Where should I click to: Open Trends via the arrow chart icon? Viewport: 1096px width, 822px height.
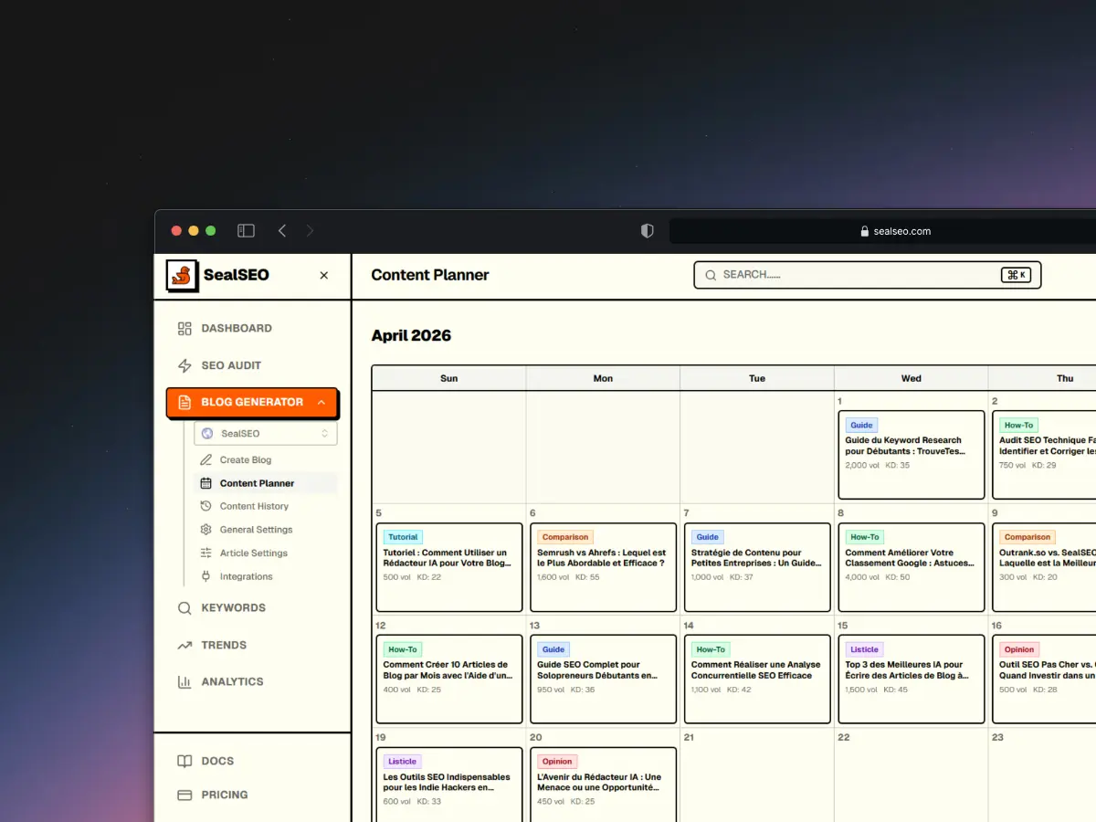(x=185, y=645)
